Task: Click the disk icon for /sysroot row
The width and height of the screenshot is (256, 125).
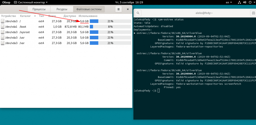Action: click(x=3, y=32)
